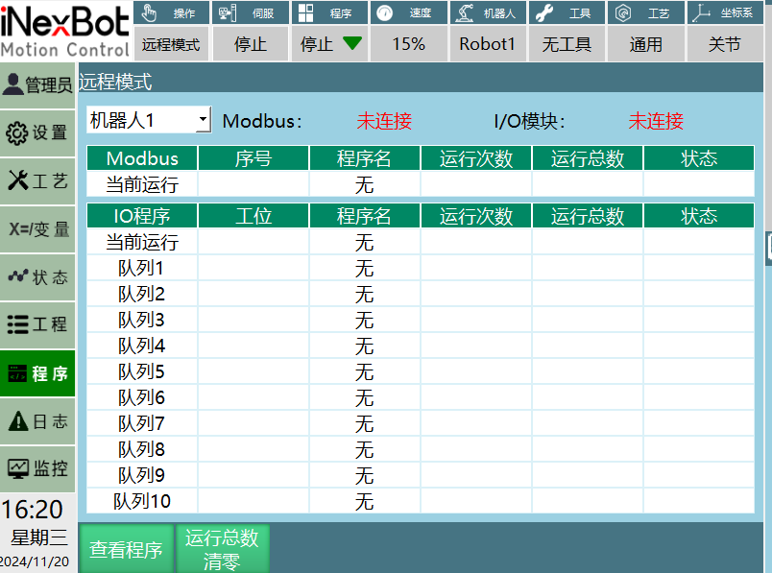This screenshot has width=772, height=573.
Task: Click the 15% speed value control
Action: pyautogui.click(x=408, y=43)
